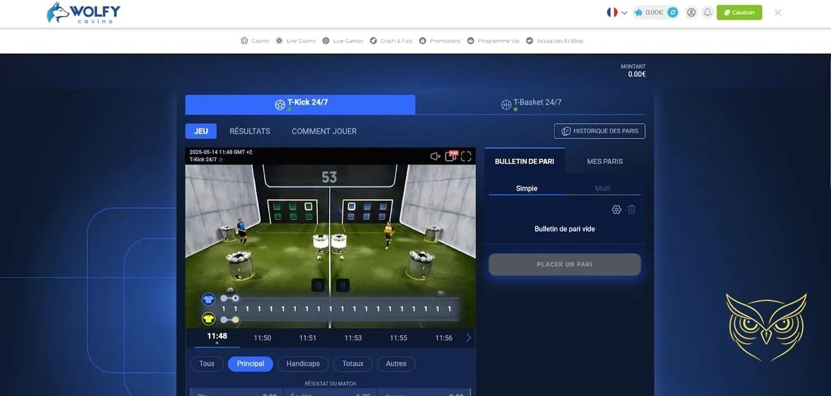Open the RÉSULTATS tab
Image resolution: width=831 pixels, height=396 pixels.
[x=250, y=131]
